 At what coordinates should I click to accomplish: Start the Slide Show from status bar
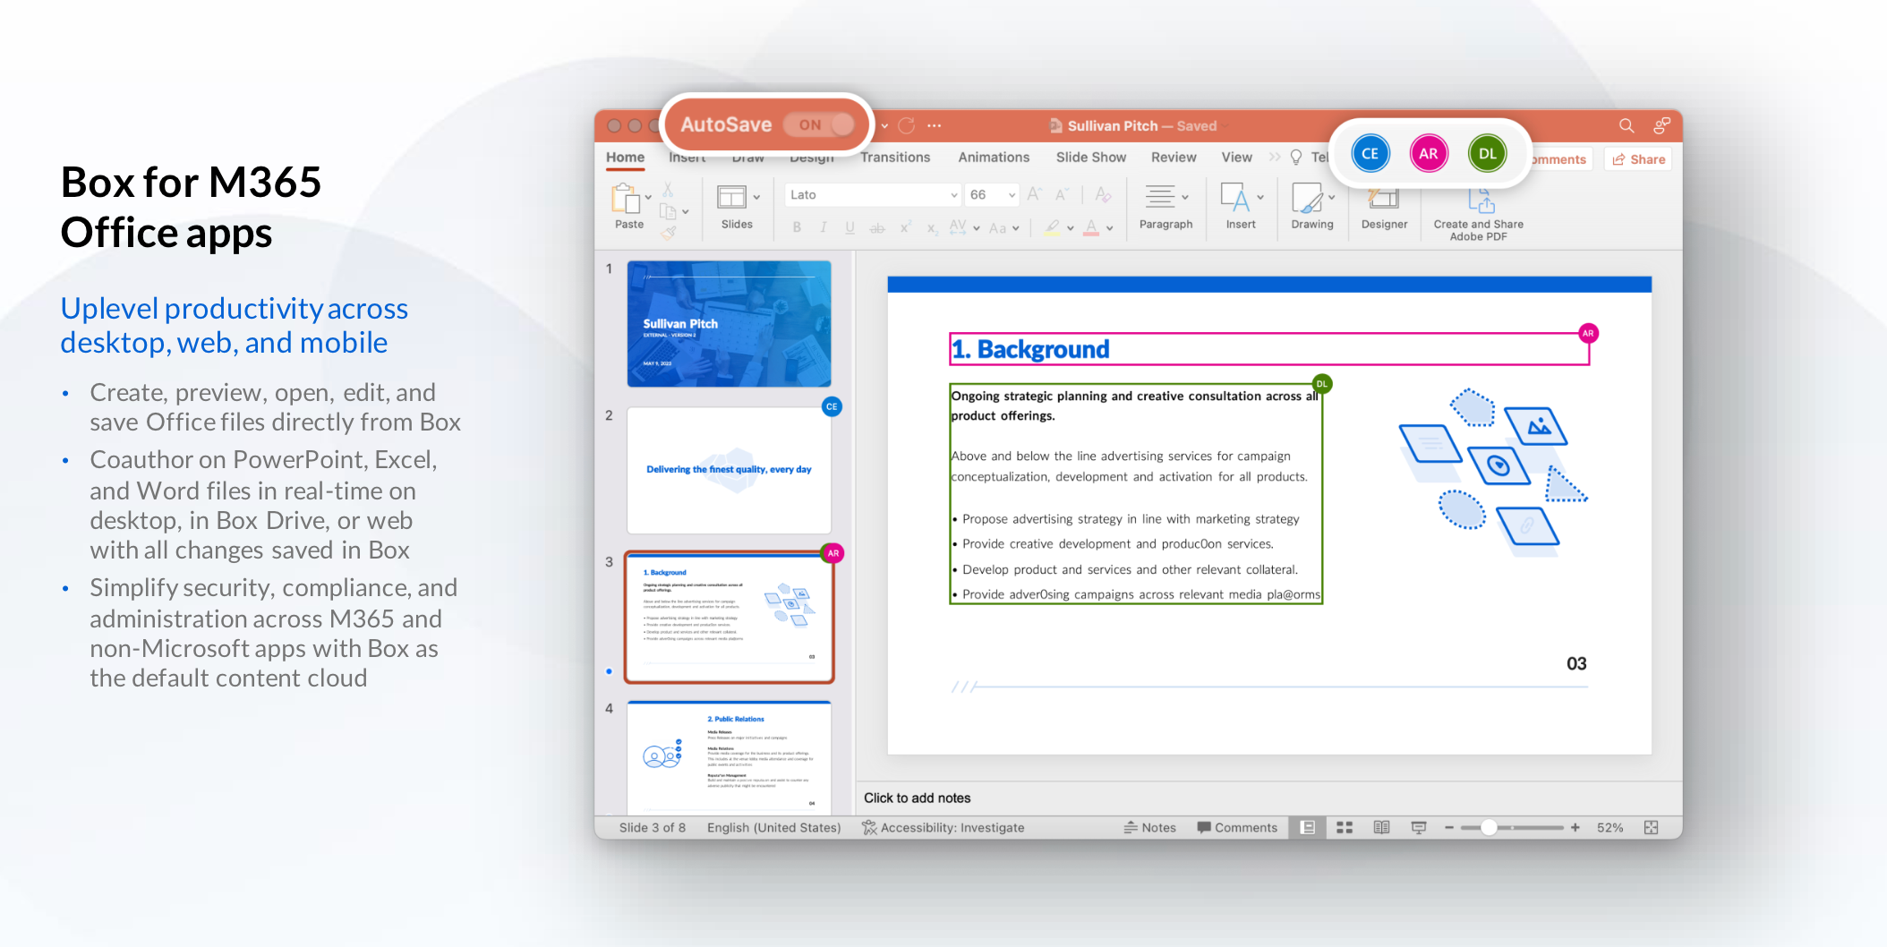[1418, 827]
